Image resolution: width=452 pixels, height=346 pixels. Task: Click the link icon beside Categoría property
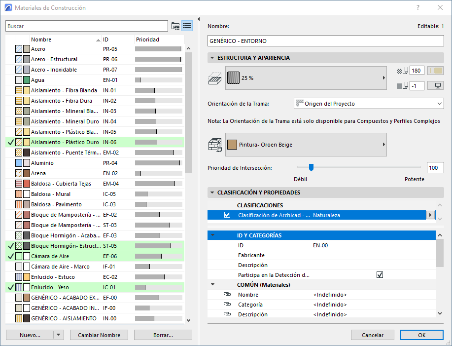tap(227, 304)
